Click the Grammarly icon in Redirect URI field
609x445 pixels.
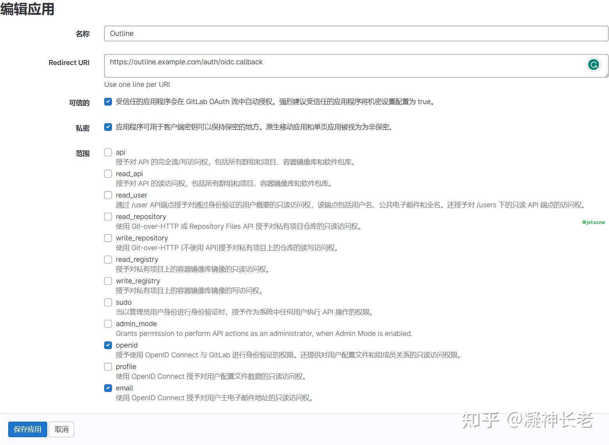tap(593, 65)
